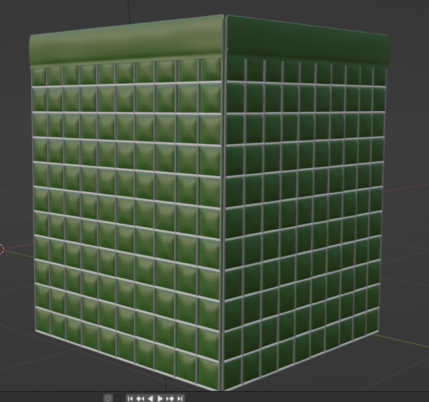
Task: Click the 3D cursor at the left edge
Action: tap(1, 249)
